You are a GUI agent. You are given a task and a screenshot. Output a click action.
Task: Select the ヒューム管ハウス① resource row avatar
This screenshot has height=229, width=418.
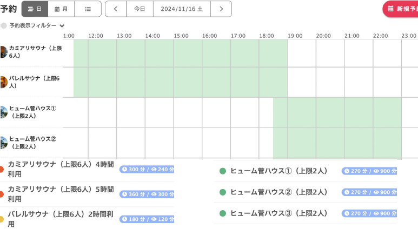coord(3,112)
